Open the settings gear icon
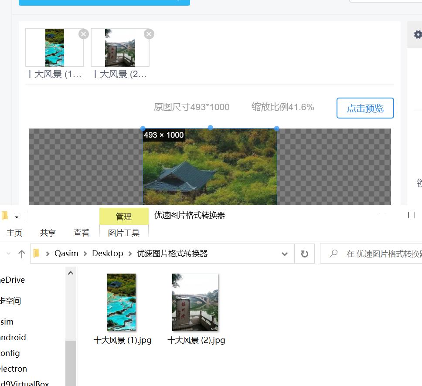Image resolution: width=422 pixels, height=386 pixels. 417,34
